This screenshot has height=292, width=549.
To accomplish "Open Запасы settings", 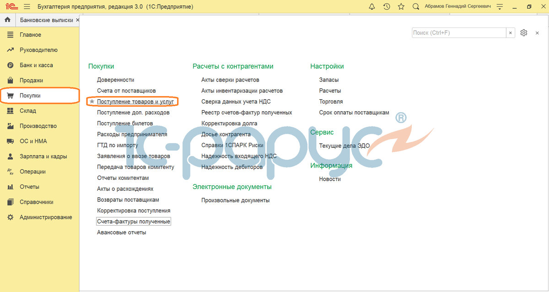I will (329, 80).
